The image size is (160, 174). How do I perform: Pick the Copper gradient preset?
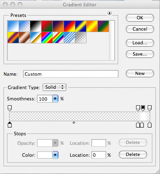(x=24, y=38)
